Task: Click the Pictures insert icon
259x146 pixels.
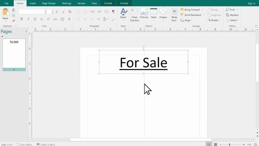Action: coord(144,13)
